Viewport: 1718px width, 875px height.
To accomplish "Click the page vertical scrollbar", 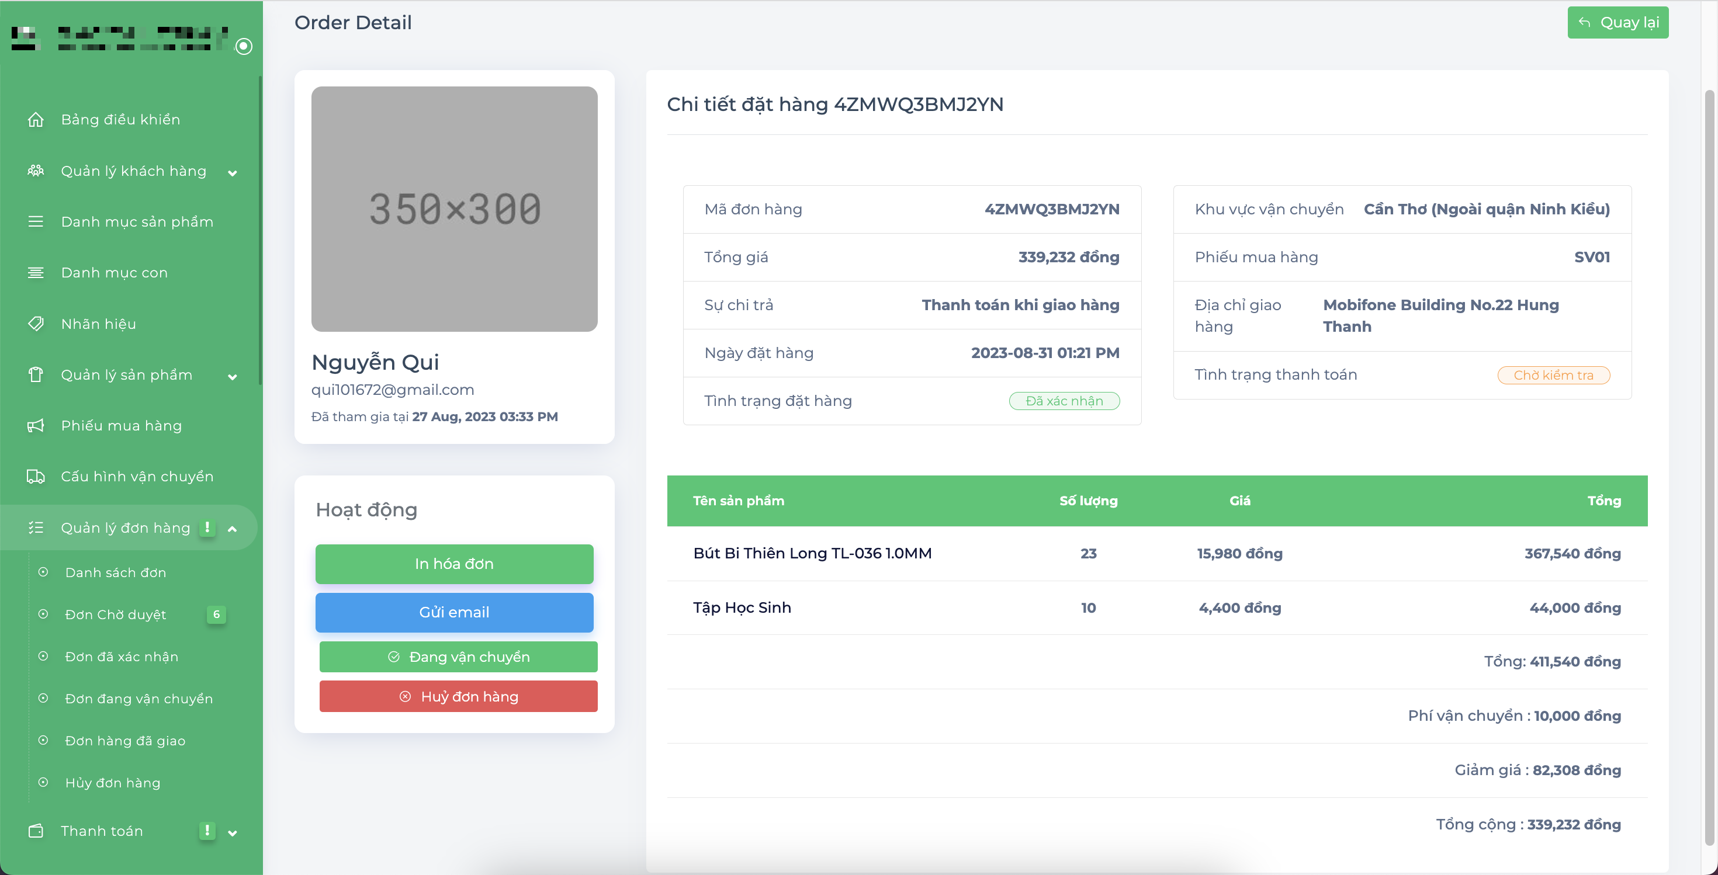I will point(1709,467).
